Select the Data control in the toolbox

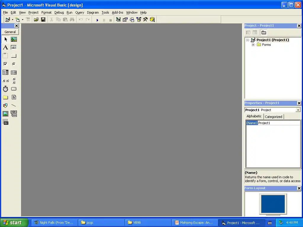14,114
